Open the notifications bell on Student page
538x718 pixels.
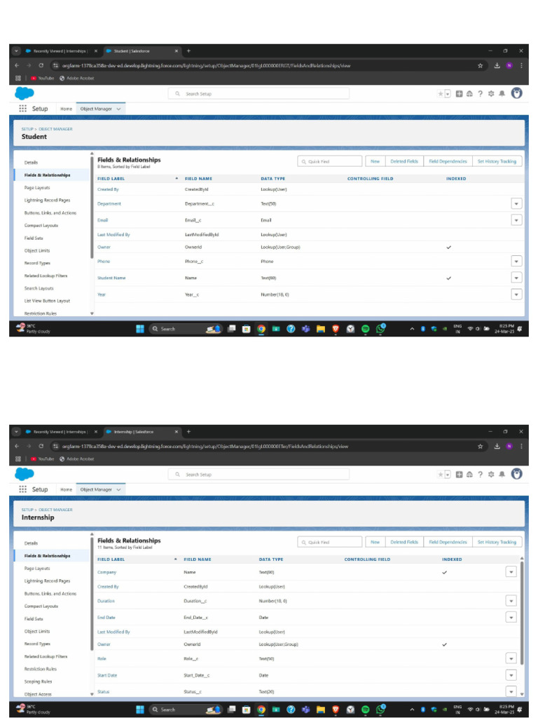502,93
